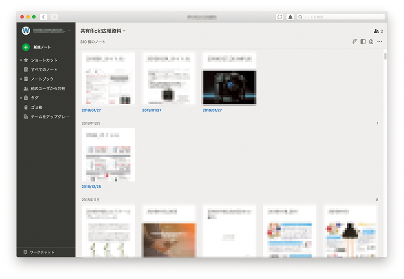
Task: Click the green plus new note icon
Action: pos(26,47)
